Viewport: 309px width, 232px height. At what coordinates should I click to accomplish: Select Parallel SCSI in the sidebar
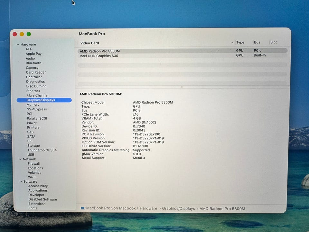37,118
